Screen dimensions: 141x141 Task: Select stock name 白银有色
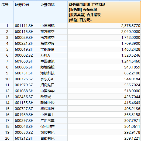tap(47, 139)
